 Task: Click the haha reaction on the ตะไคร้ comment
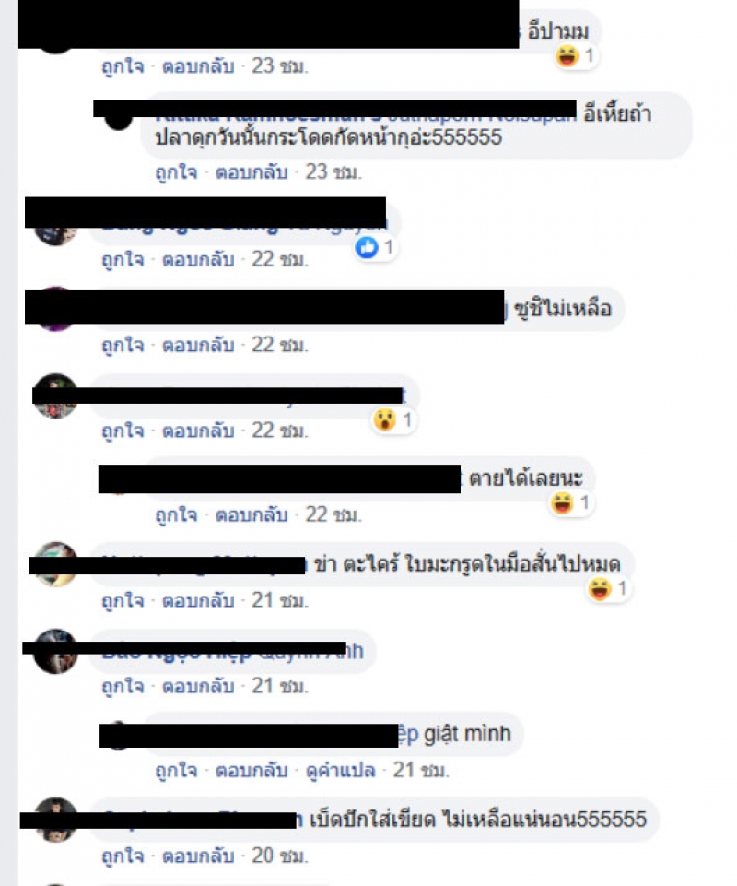[x=600, y=589]
